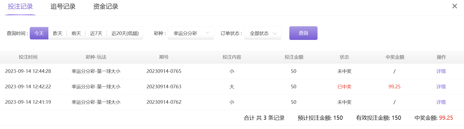The image size is (464, 129).
Task: Click the 99.25 winning amount in row two
Action: point(394,87)
